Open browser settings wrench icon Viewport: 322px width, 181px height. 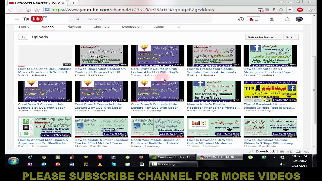click(x=310, y=10)
